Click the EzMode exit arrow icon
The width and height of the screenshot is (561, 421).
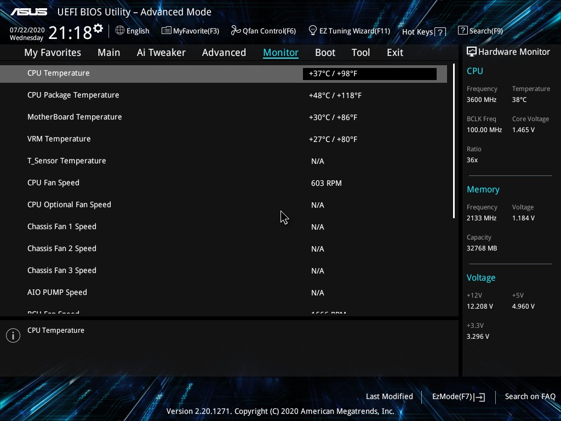pos(480,397)
